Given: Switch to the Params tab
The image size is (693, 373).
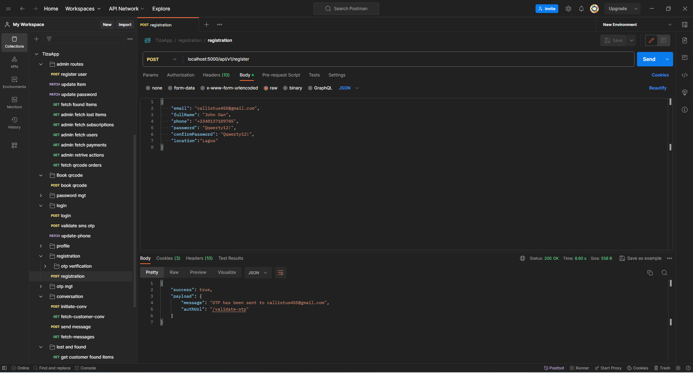Looking at the screenshot, I should (x=151, y=75).
